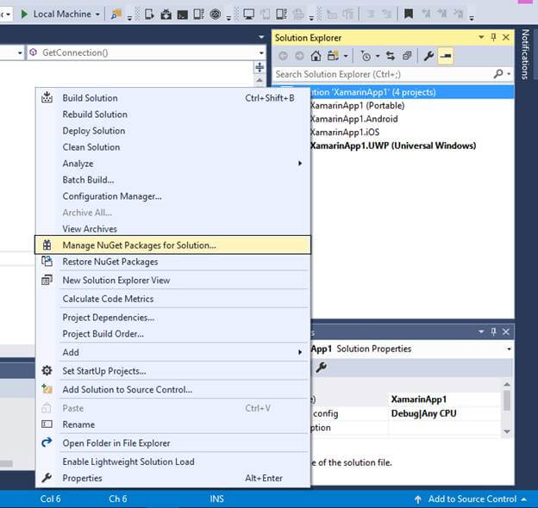Expand the Add submenu
The image size is (538, 508).
point(300,352)
